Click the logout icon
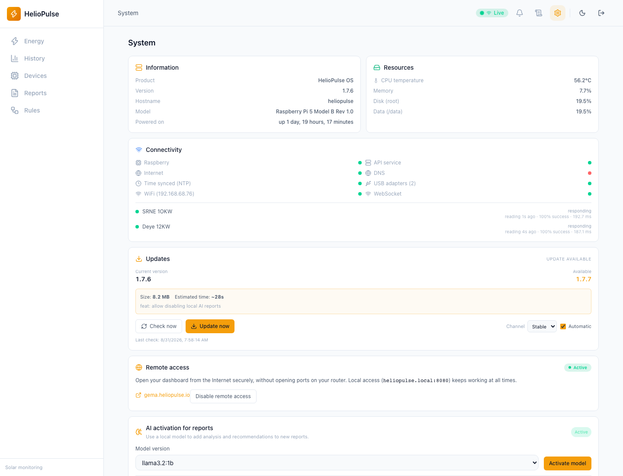623x476 pixels. coord(601,13)
